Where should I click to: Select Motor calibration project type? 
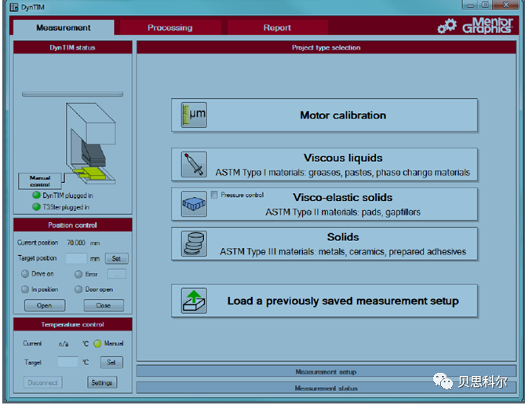[324, 115]
